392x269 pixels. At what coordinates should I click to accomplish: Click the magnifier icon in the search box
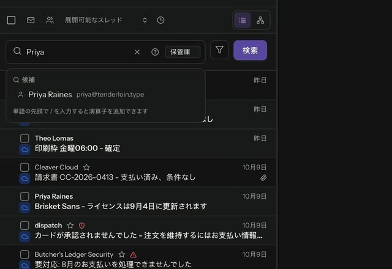(17, 51)
